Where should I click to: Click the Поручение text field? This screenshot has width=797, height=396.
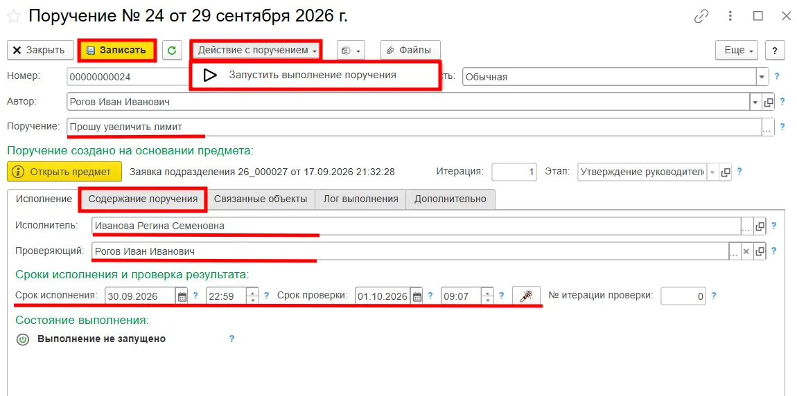(x=414, y=127)
